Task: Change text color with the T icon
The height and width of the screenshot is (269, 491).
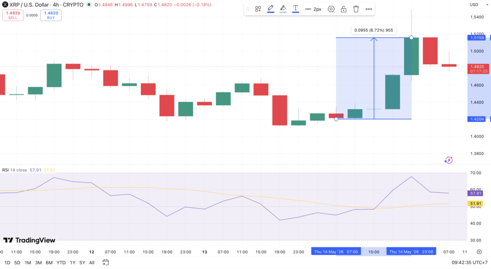Action: click(295, 9)
